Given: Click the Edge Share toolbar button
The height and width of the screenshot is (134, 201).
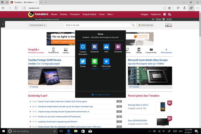Looking at the screenshot, I should [x=191, y=8].
